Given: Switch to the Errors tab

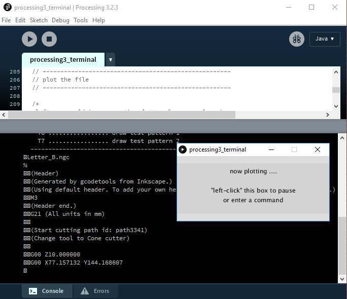Looking at the screenshot, I should pos(95,291).
